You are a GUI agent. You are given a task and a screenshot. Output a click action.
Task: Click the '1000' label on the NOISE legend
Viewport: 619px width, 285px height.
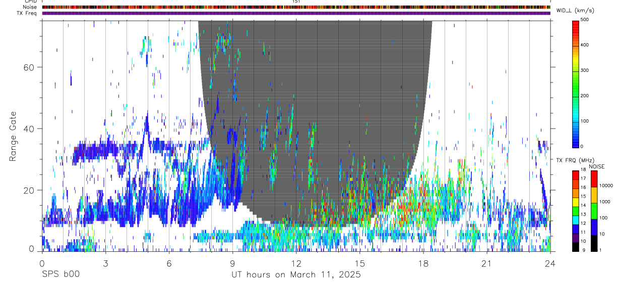[x=605, y=201]
